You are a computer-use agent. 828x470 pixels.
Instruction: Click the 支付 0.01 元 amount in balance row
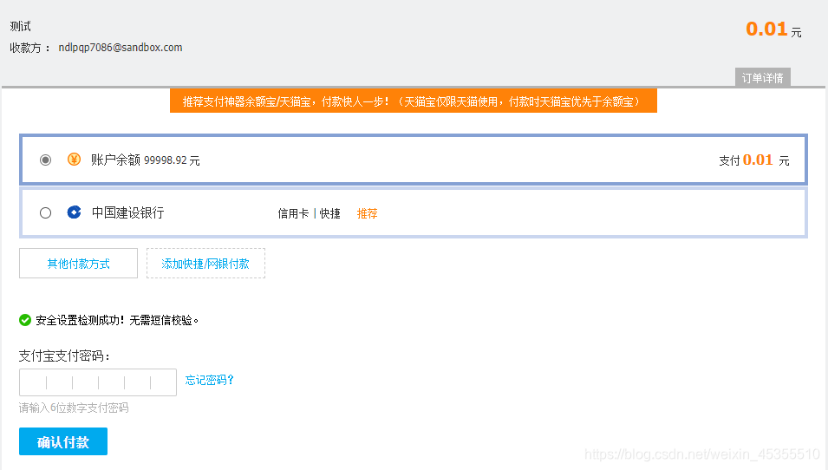pyautogui.click(x=754, y=160)
